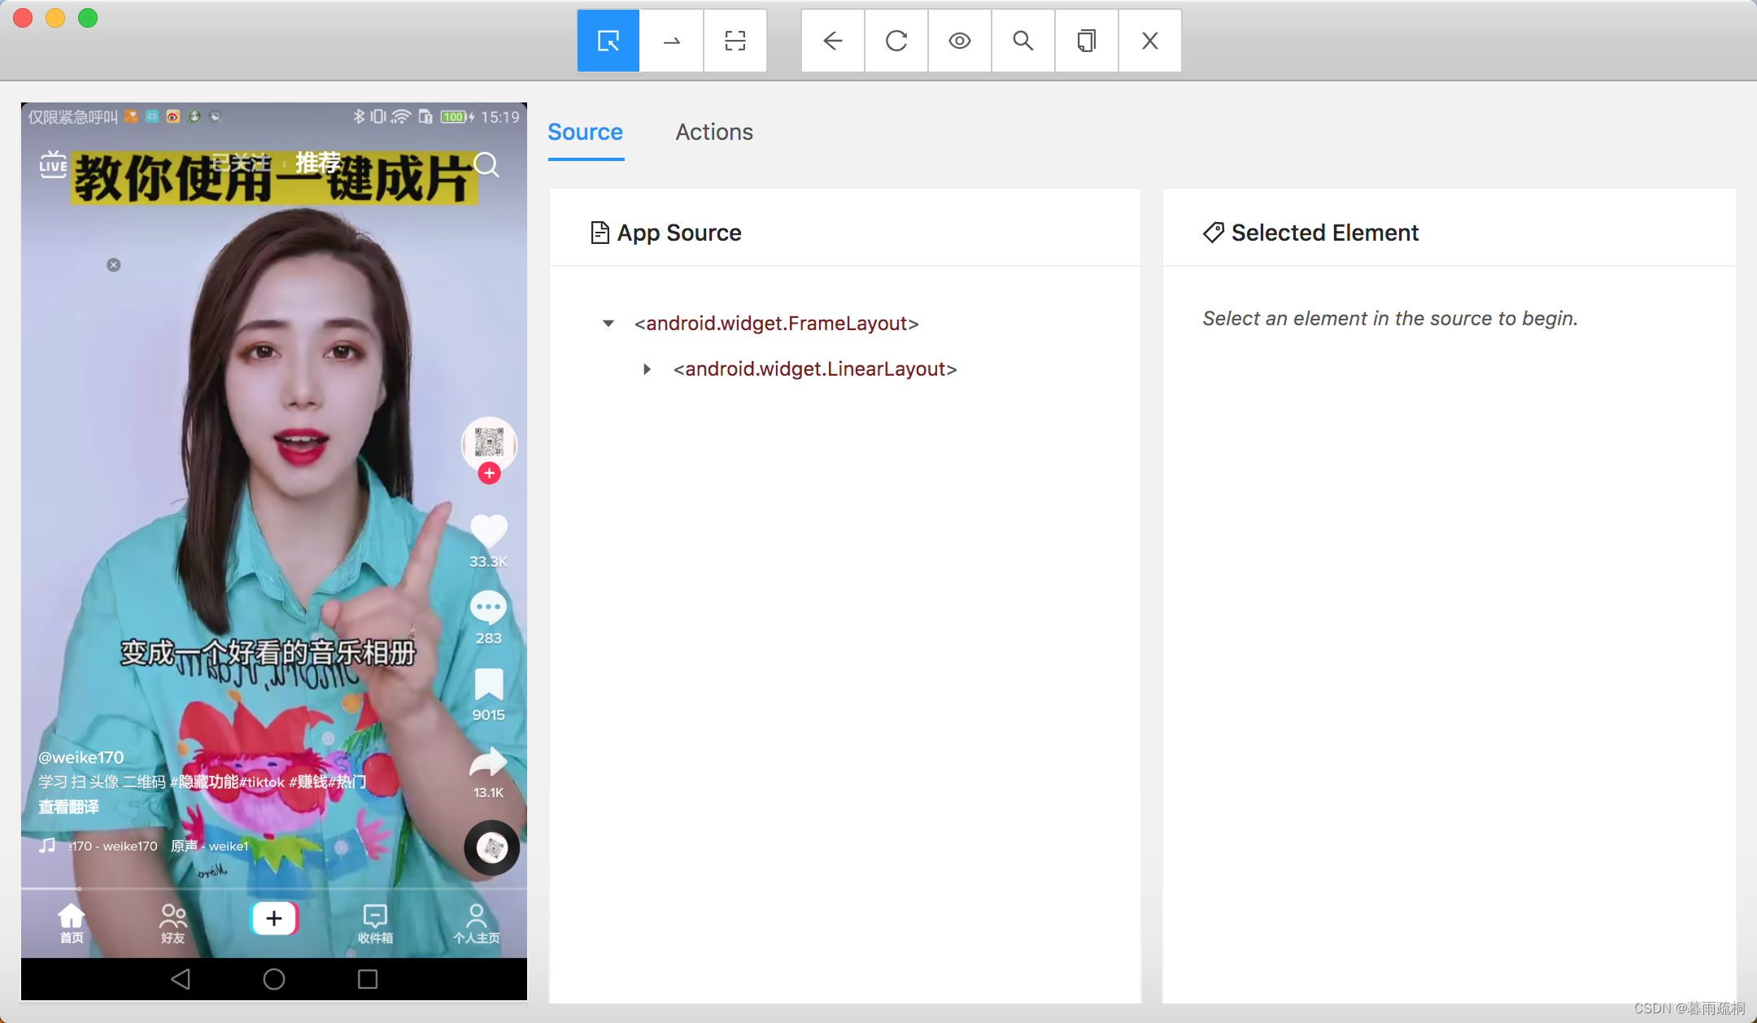Click the forward navigation arrow icon
This screenshot has height=1023, width=1757.
point(671,40)
